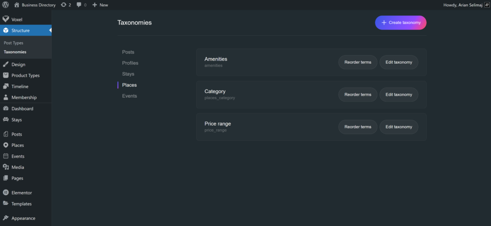Click the Create taxonomy button
The image size is (491, 226).
tap(400, 23)
